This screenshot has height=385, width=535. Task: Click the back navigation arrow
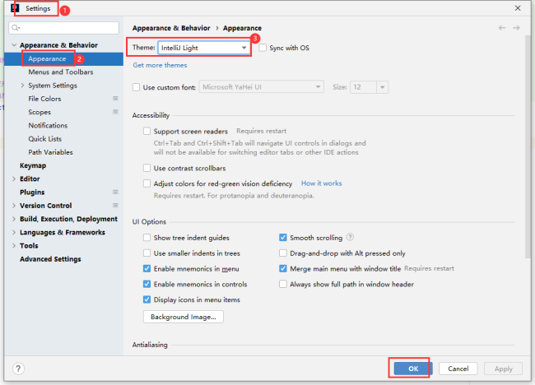501,28
